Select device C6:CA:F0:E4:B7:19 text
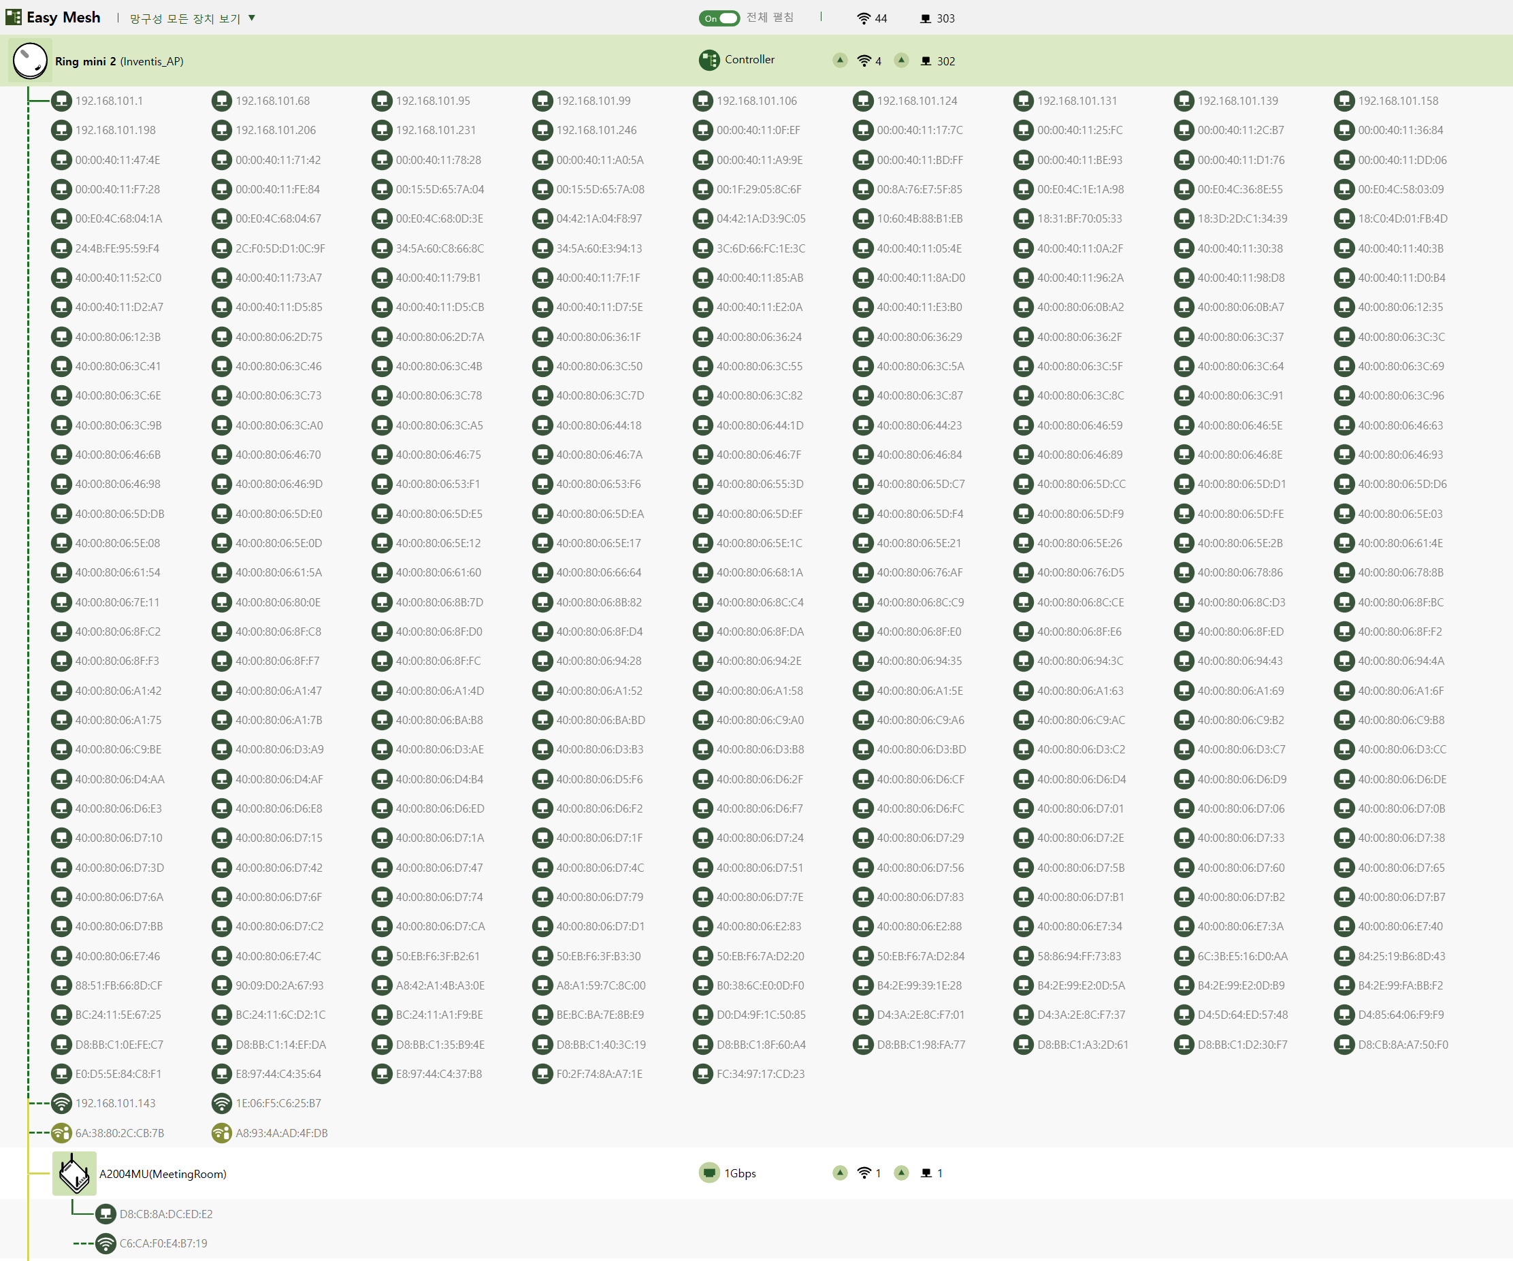Screen dimensions: 1513x1261 pos(163,1243)
